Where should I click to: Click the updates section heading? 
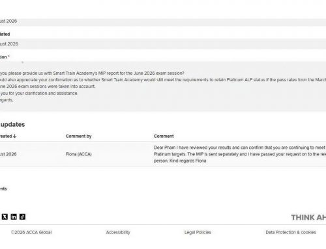pyautogui.click(x=12, y=124)
